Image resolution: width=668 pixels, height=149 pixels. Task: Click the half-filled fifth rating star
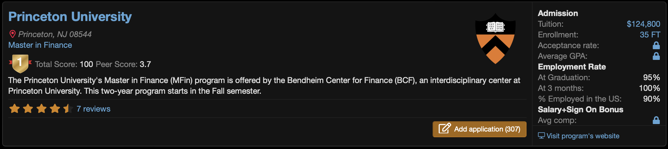click(x=68, y=109)
